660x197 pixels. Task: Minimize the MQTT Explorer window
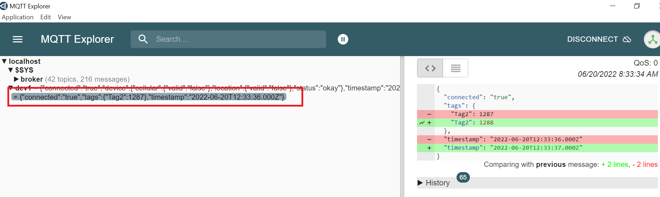coord(612,6)
